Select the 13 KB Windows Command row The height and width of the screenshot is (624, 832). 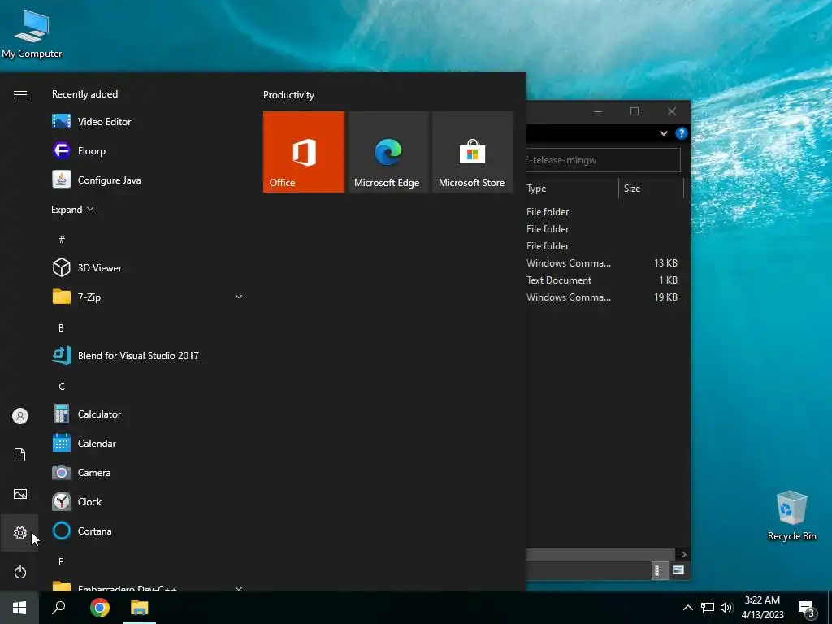tap(602, 262)
